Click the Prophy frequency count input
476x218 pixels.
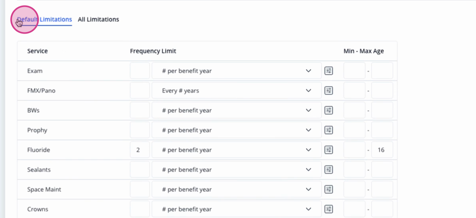[x=140, y=130]
